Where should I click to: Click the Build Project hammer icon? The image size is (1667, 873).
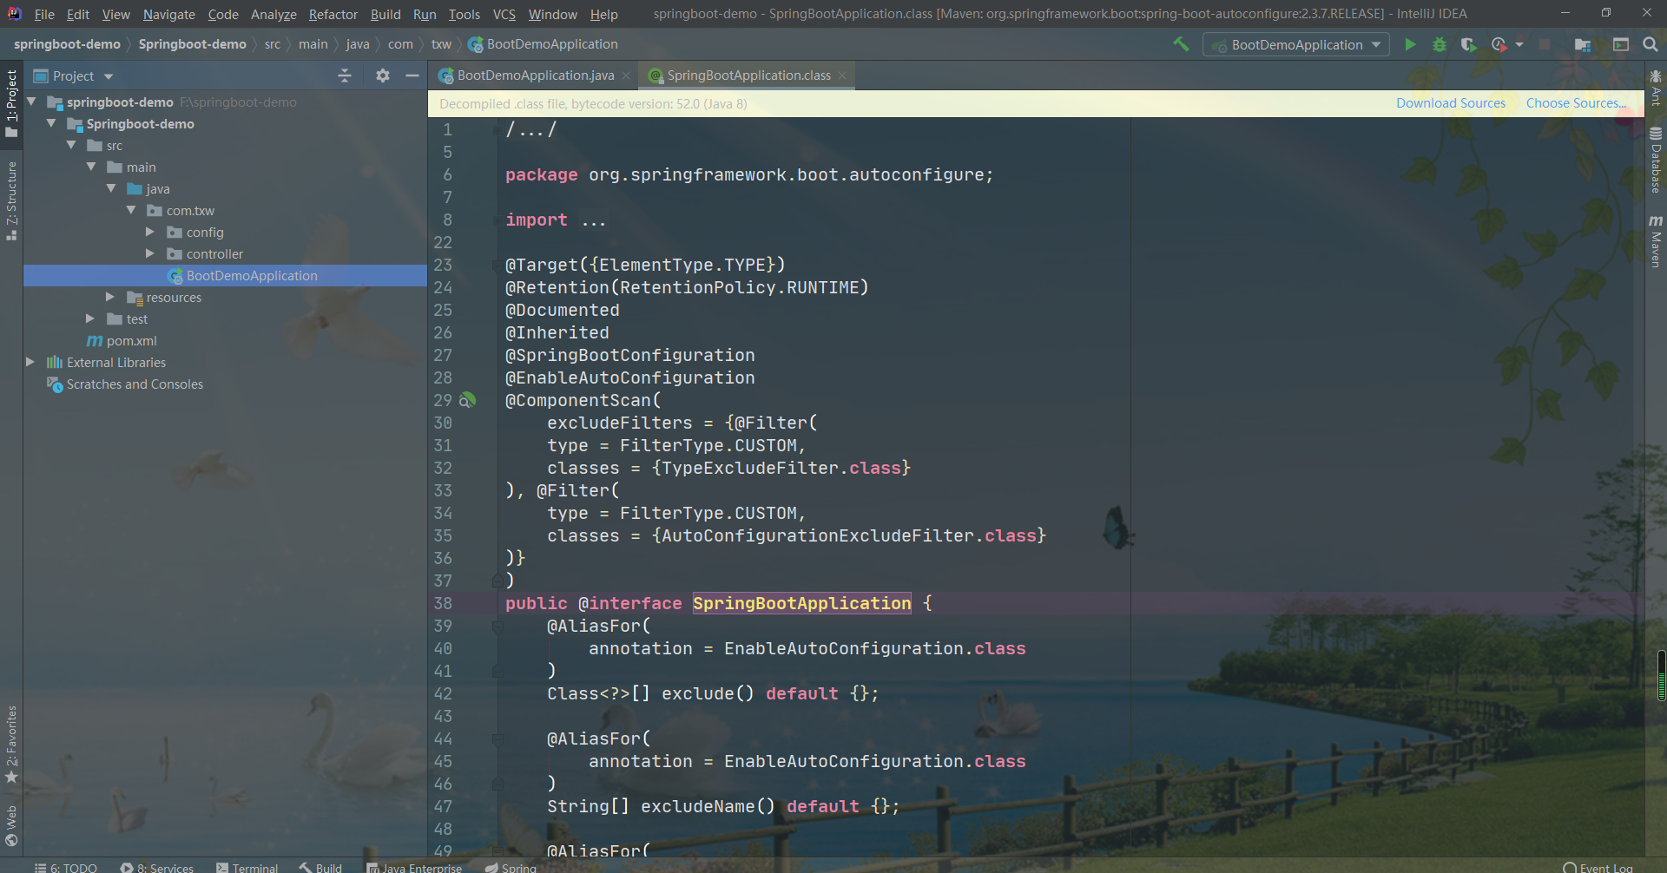click(x=1181, y=44)
